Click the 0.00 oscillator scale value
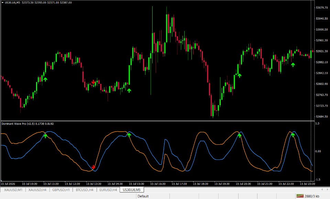 (x=318, y=151)
